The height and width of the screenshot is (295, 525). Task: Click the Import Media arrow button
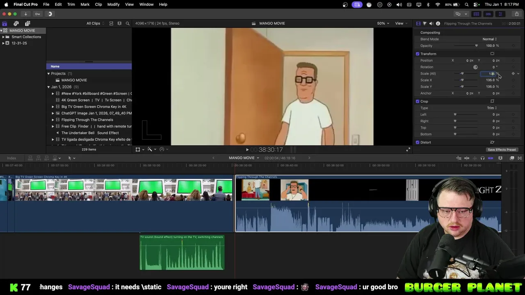coord(25,14)
